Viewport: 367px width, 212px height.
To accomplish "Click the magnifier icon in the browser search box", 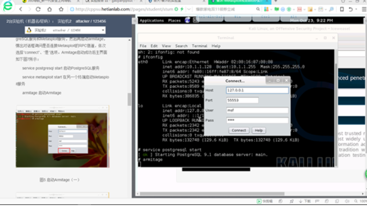I will pos(258,9).
